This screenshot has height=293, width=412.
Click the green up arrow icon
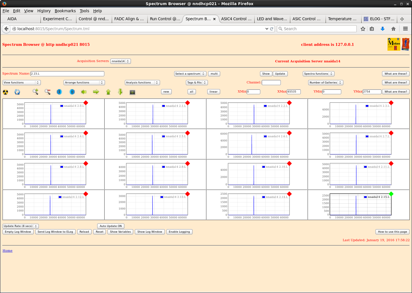(x=108, y=92)
